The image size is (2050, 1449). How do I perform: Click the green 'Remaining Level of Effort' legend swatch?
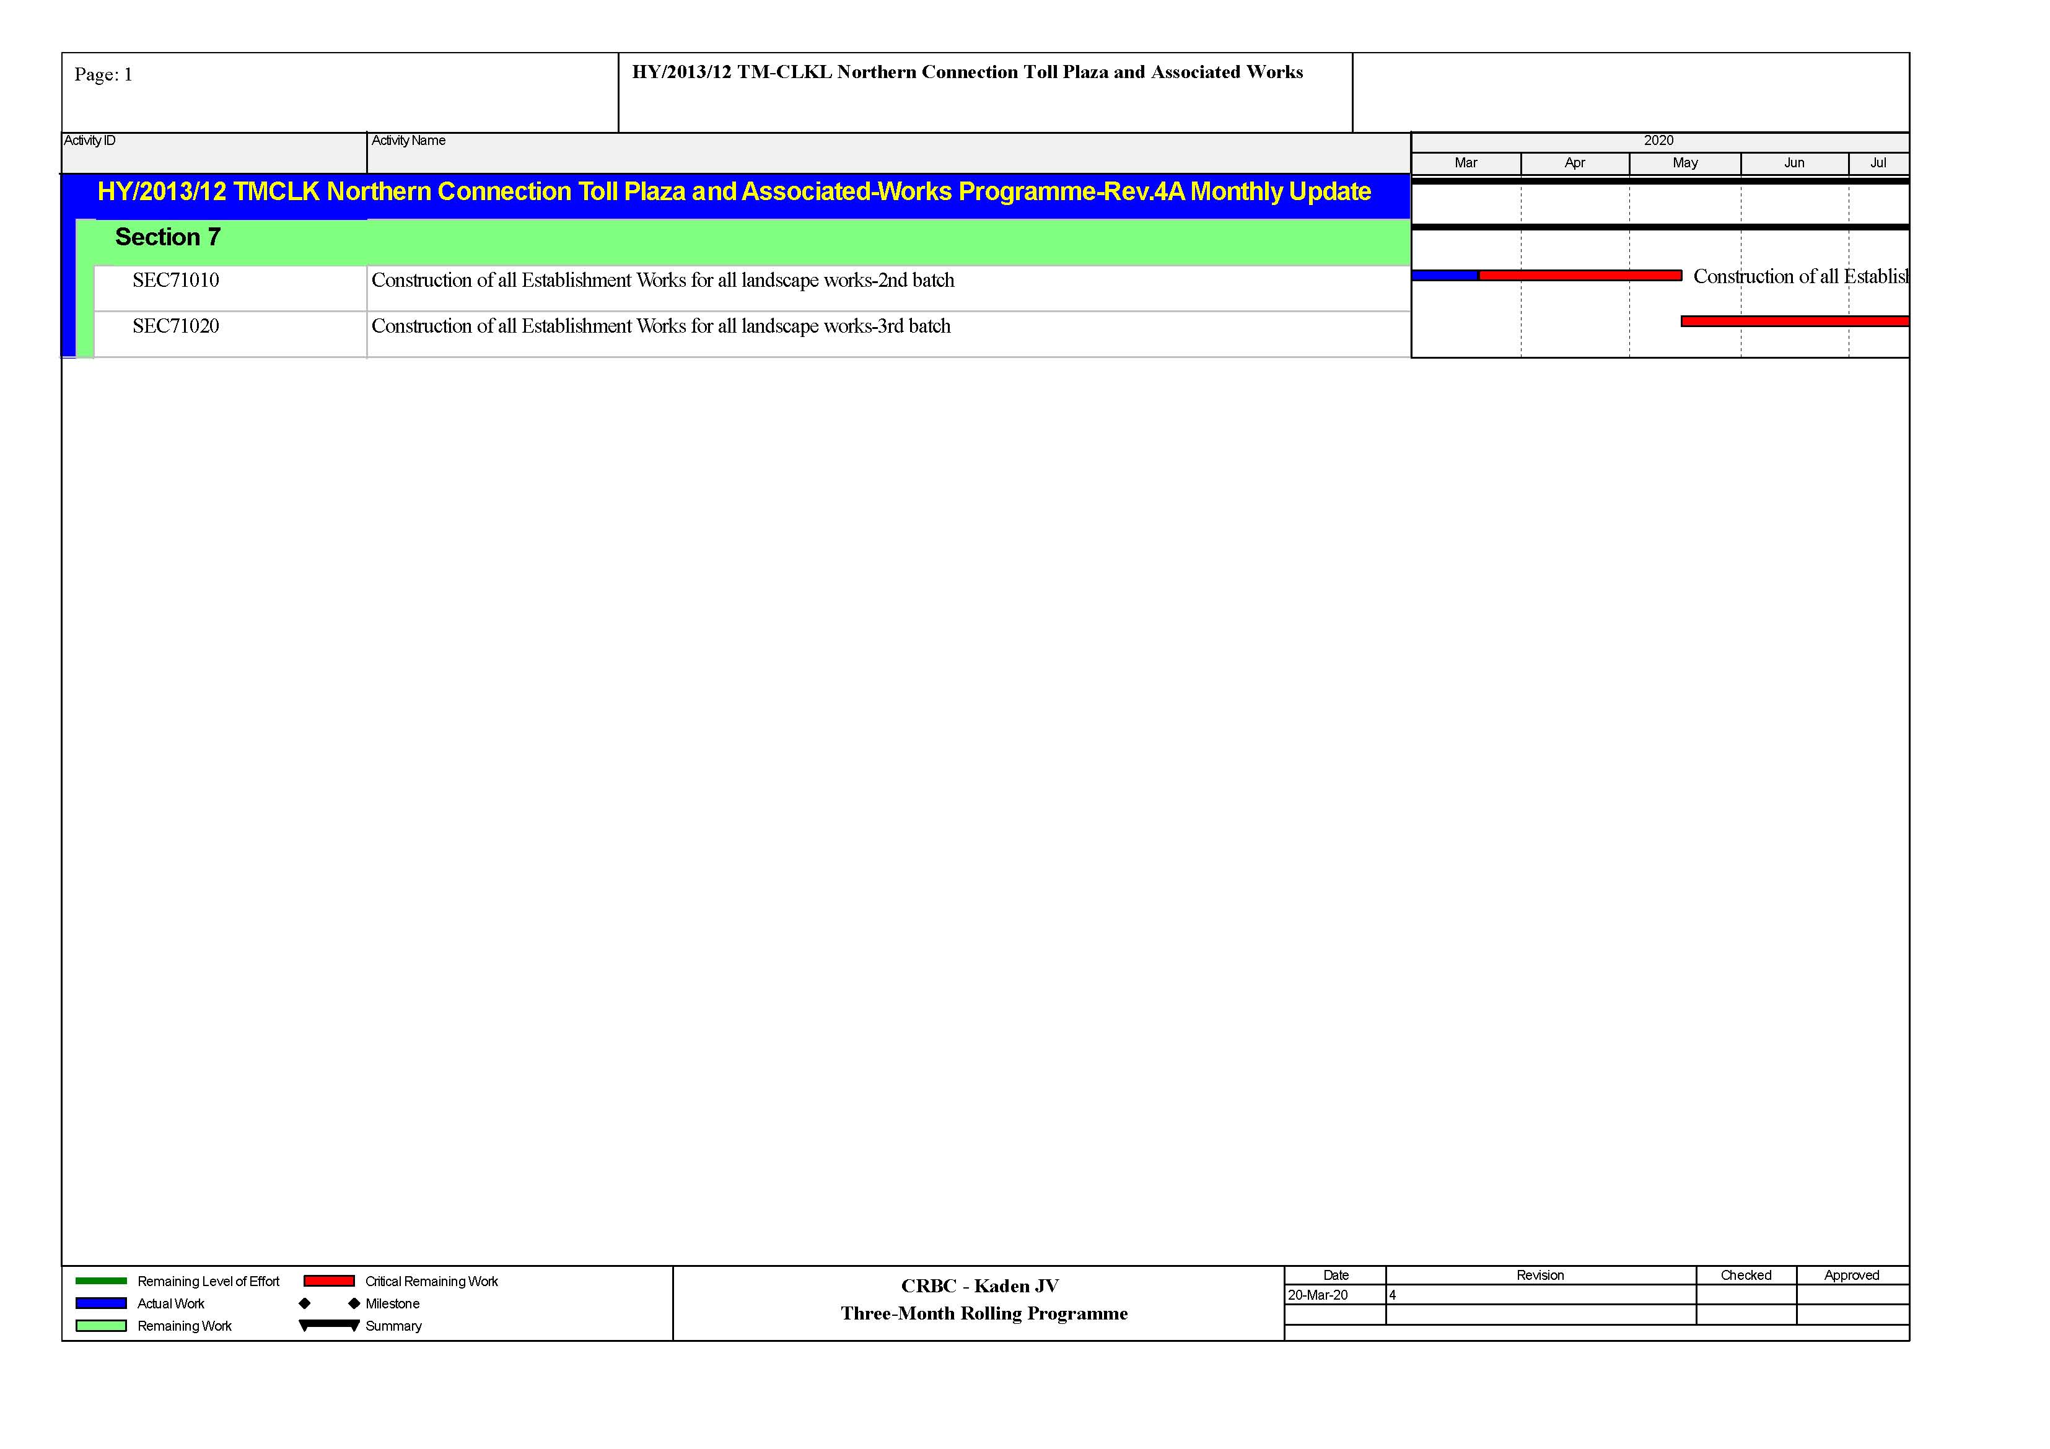pos(101,1281)
